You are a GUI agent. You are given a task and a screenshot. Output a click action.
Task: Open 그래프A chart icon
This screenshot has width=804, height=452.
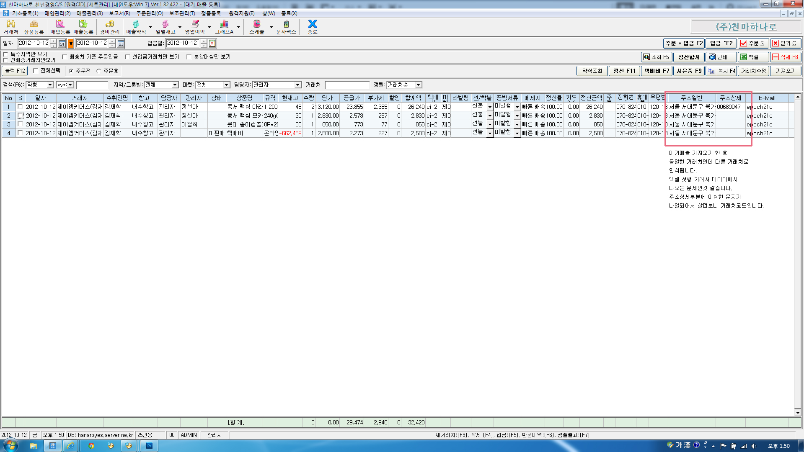(224, 27)
